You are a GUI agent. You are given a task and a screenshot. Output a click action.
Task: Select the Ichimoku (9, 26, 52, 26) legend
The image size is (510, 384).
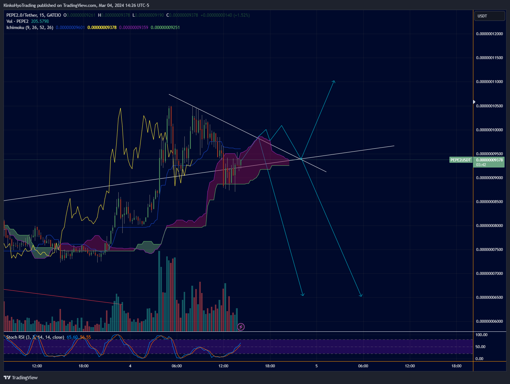[30, 28]
